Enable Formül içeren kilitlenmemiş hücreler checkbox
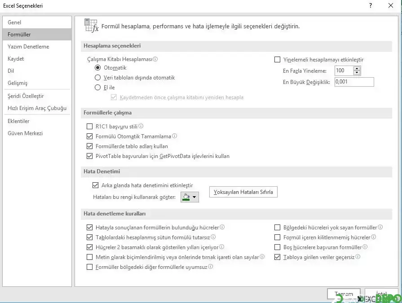The width and height of the screenshot is (402, 303). [278, 237]
